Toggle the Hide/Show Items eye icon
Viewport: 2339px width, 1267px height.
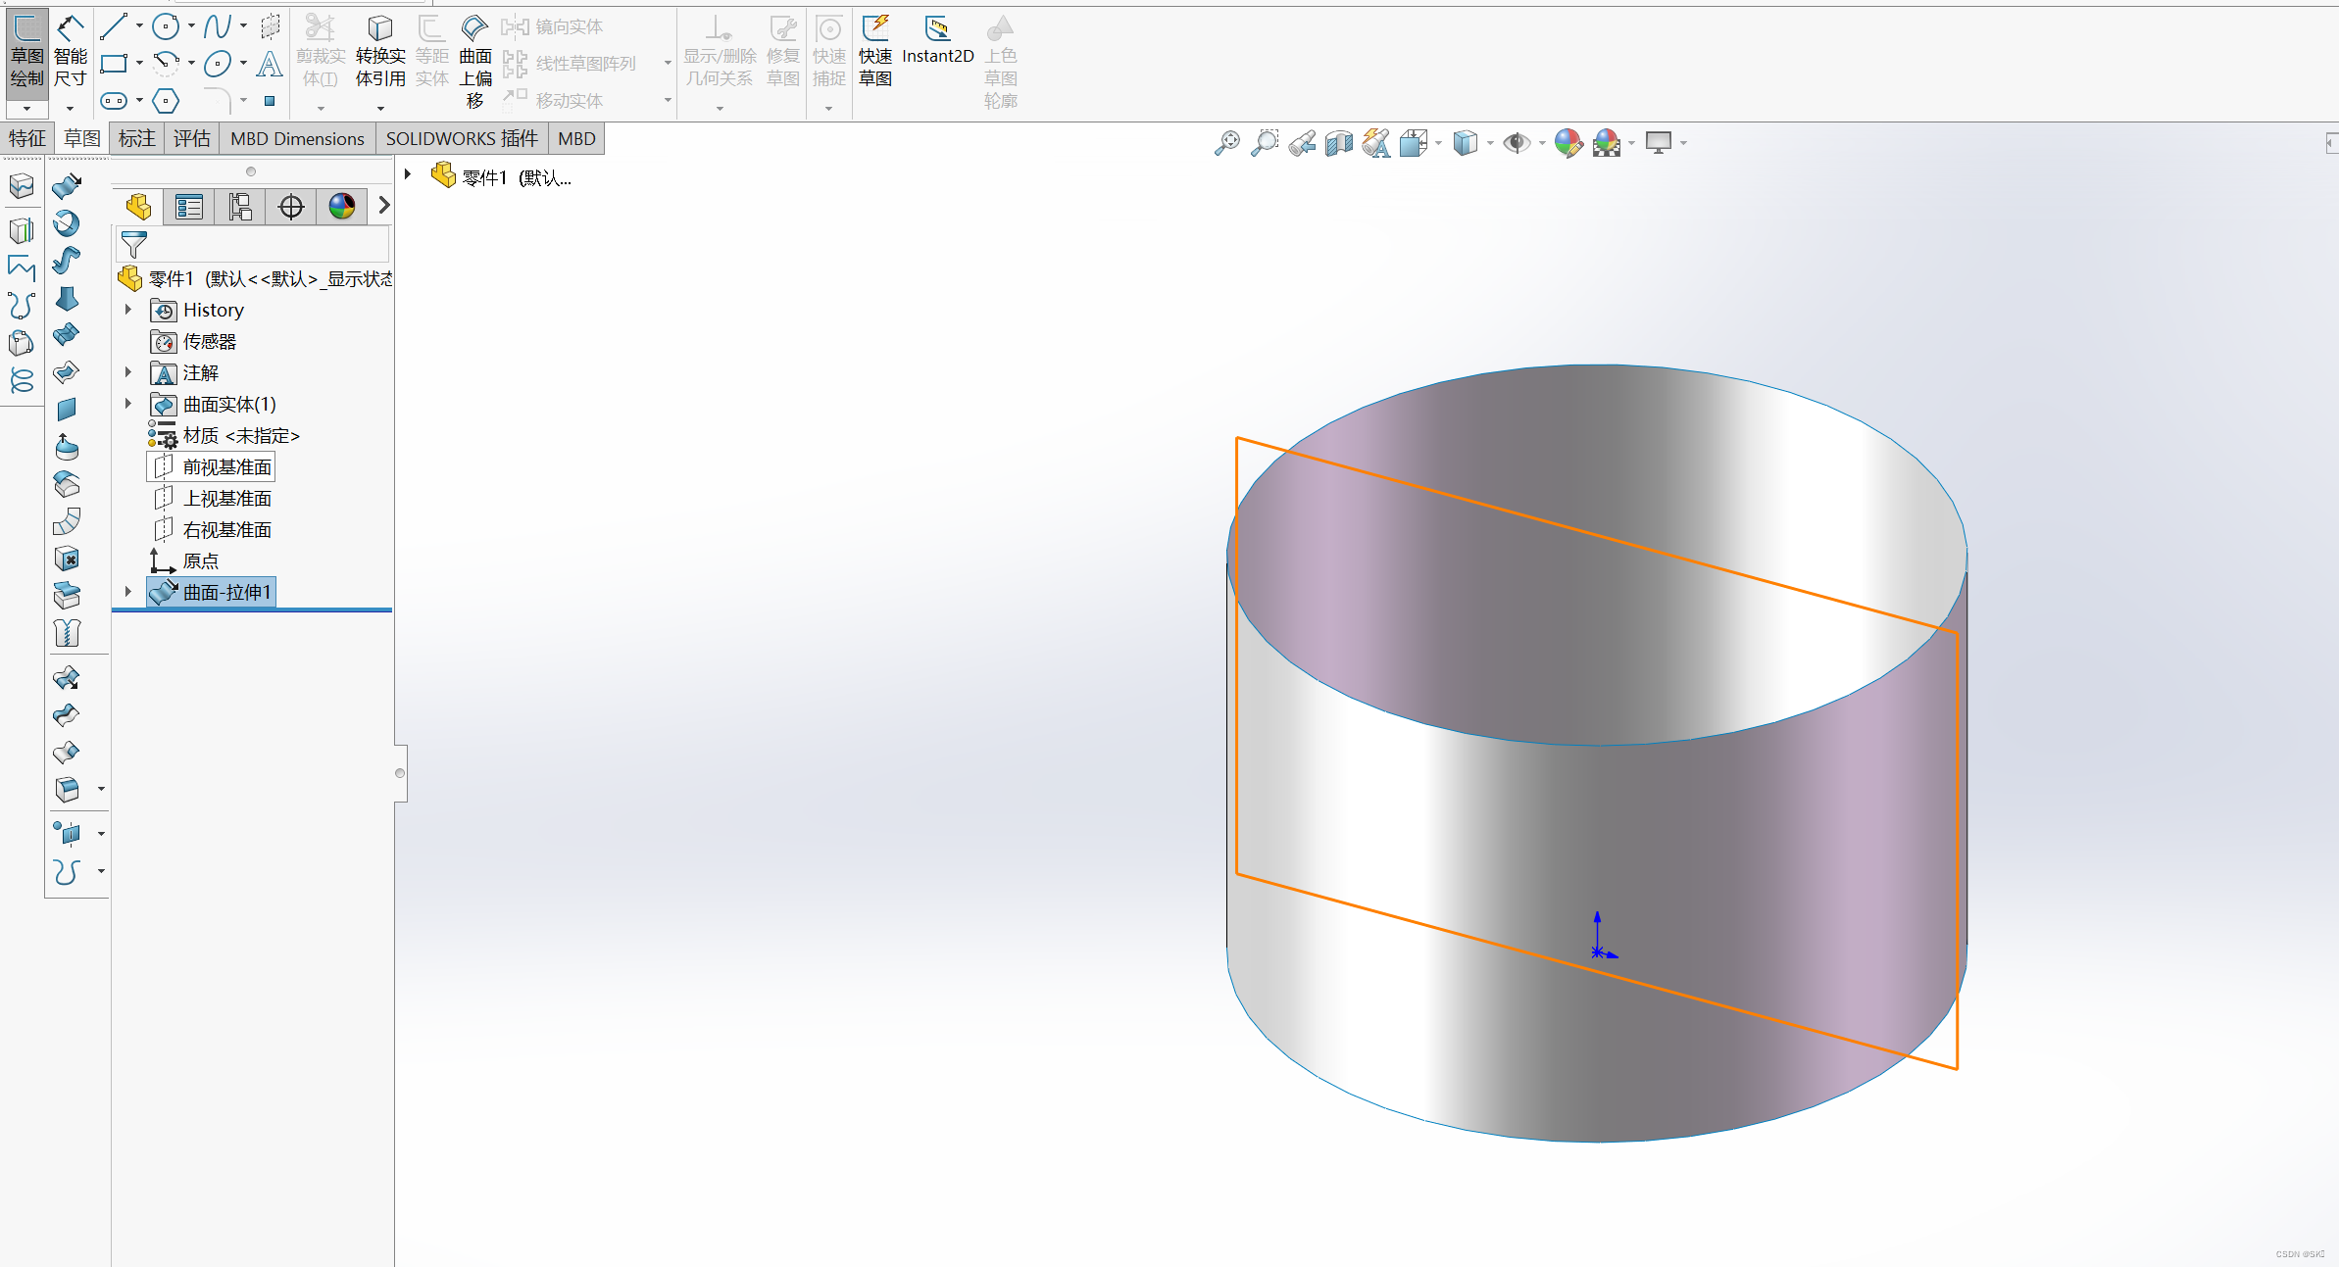pos(1516,143)
